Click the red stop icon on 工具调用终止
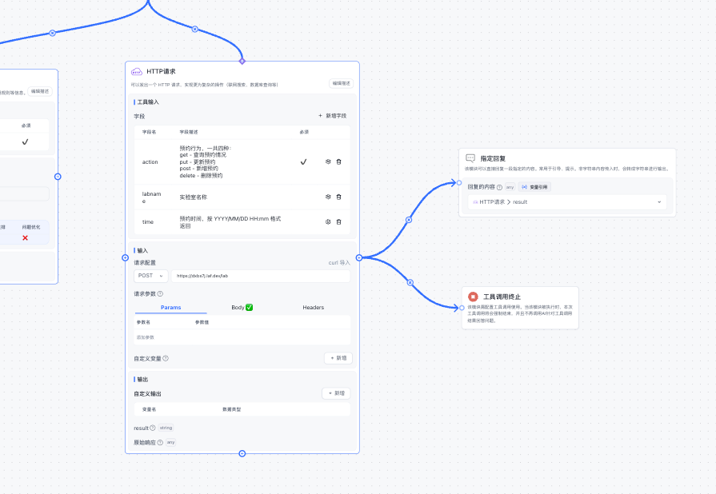This screenshot has height=494, width=716. click(473, 297)
